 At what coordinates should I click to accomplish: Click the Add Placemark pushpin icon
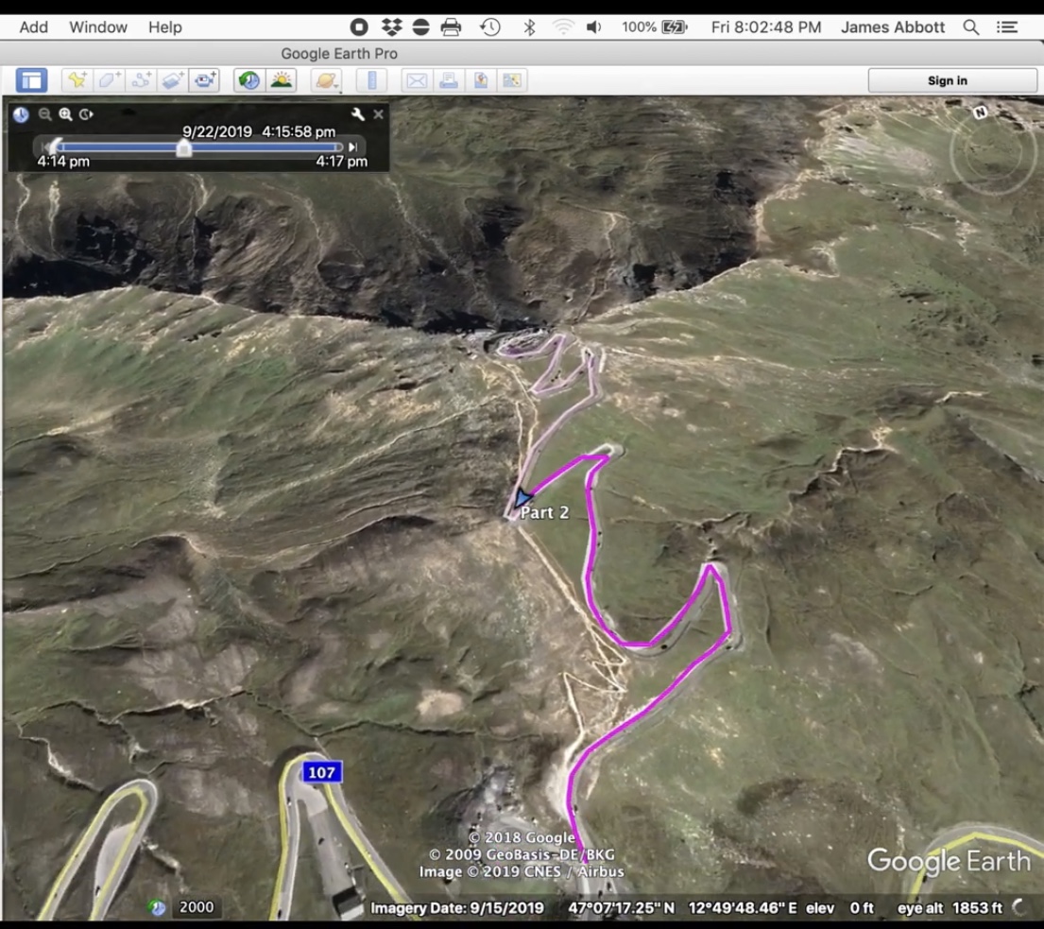coord(77,80)
